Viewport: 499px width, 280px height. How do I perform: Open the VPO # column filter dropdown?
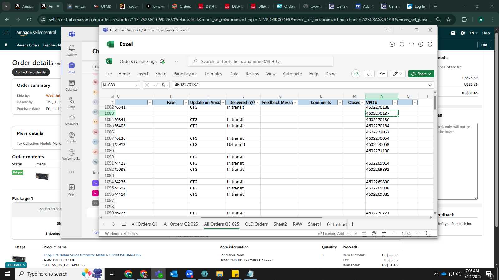[x=395, y=102]
